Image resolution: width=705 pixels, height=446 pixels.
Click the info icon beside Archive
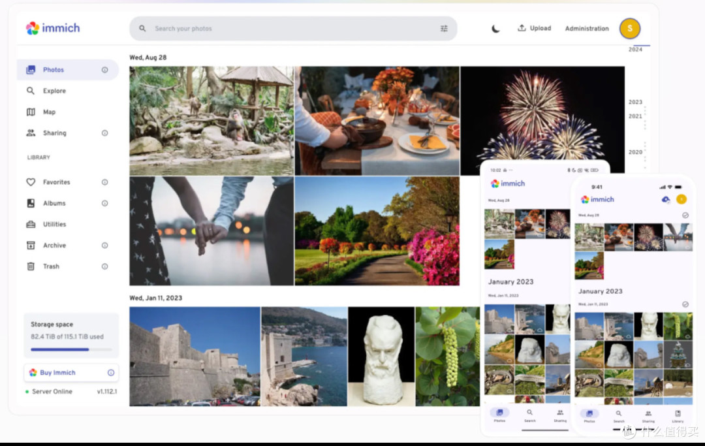(104, 246)
